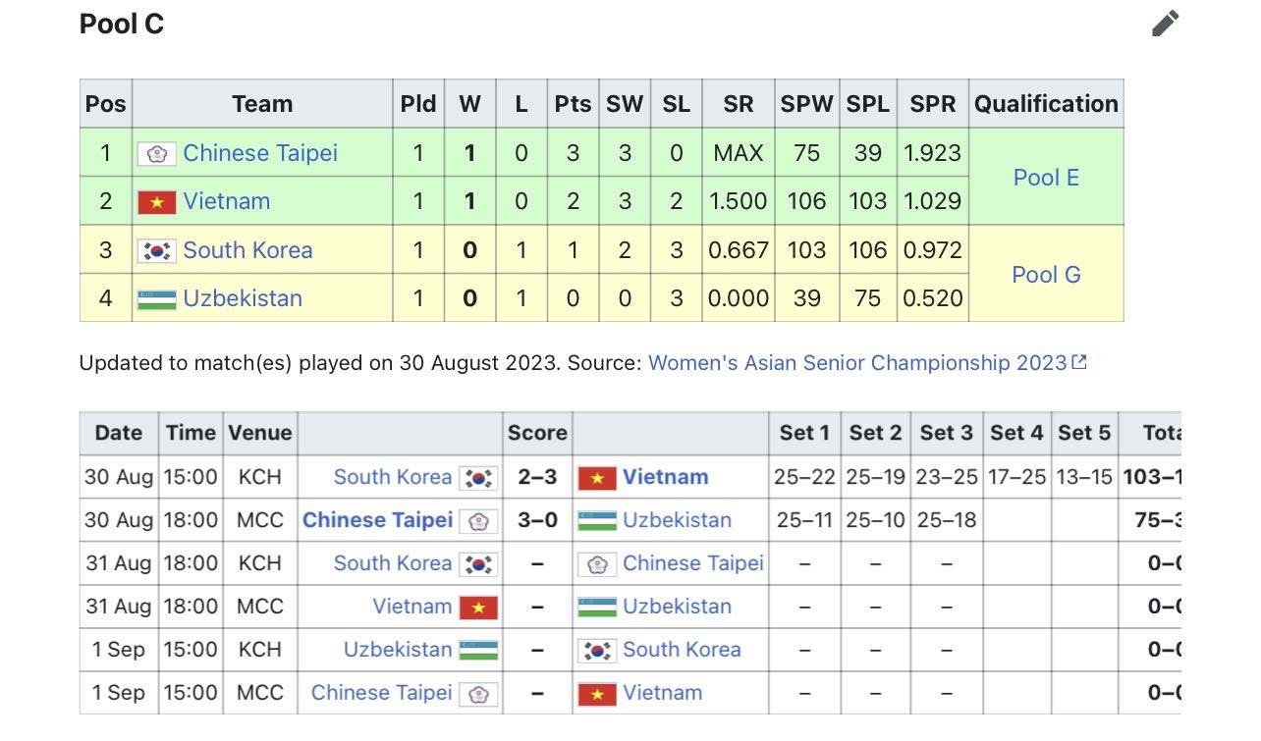Click Vietnam flag in 31 Aug match row

478,608
